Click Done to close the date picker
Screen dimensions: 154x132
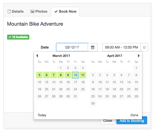click(134, 115)
